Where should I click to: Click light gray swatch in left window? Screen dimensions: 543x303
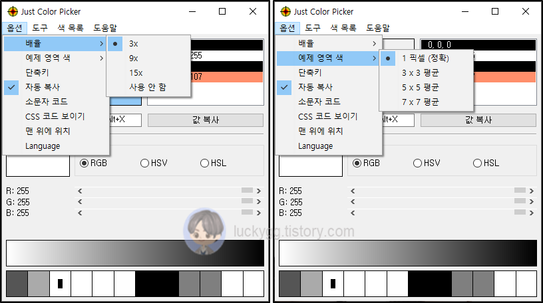pyautogui.click(x=39, y=284)
